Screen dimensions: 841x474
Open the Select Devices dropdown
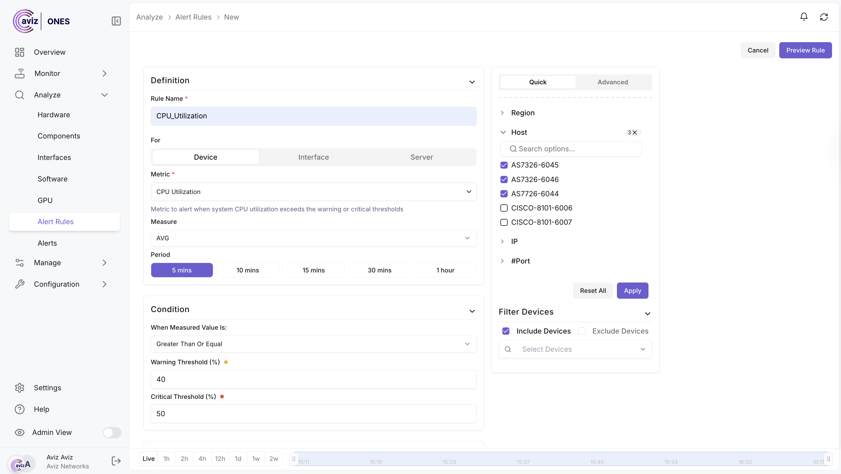click(x=575, y=349)
